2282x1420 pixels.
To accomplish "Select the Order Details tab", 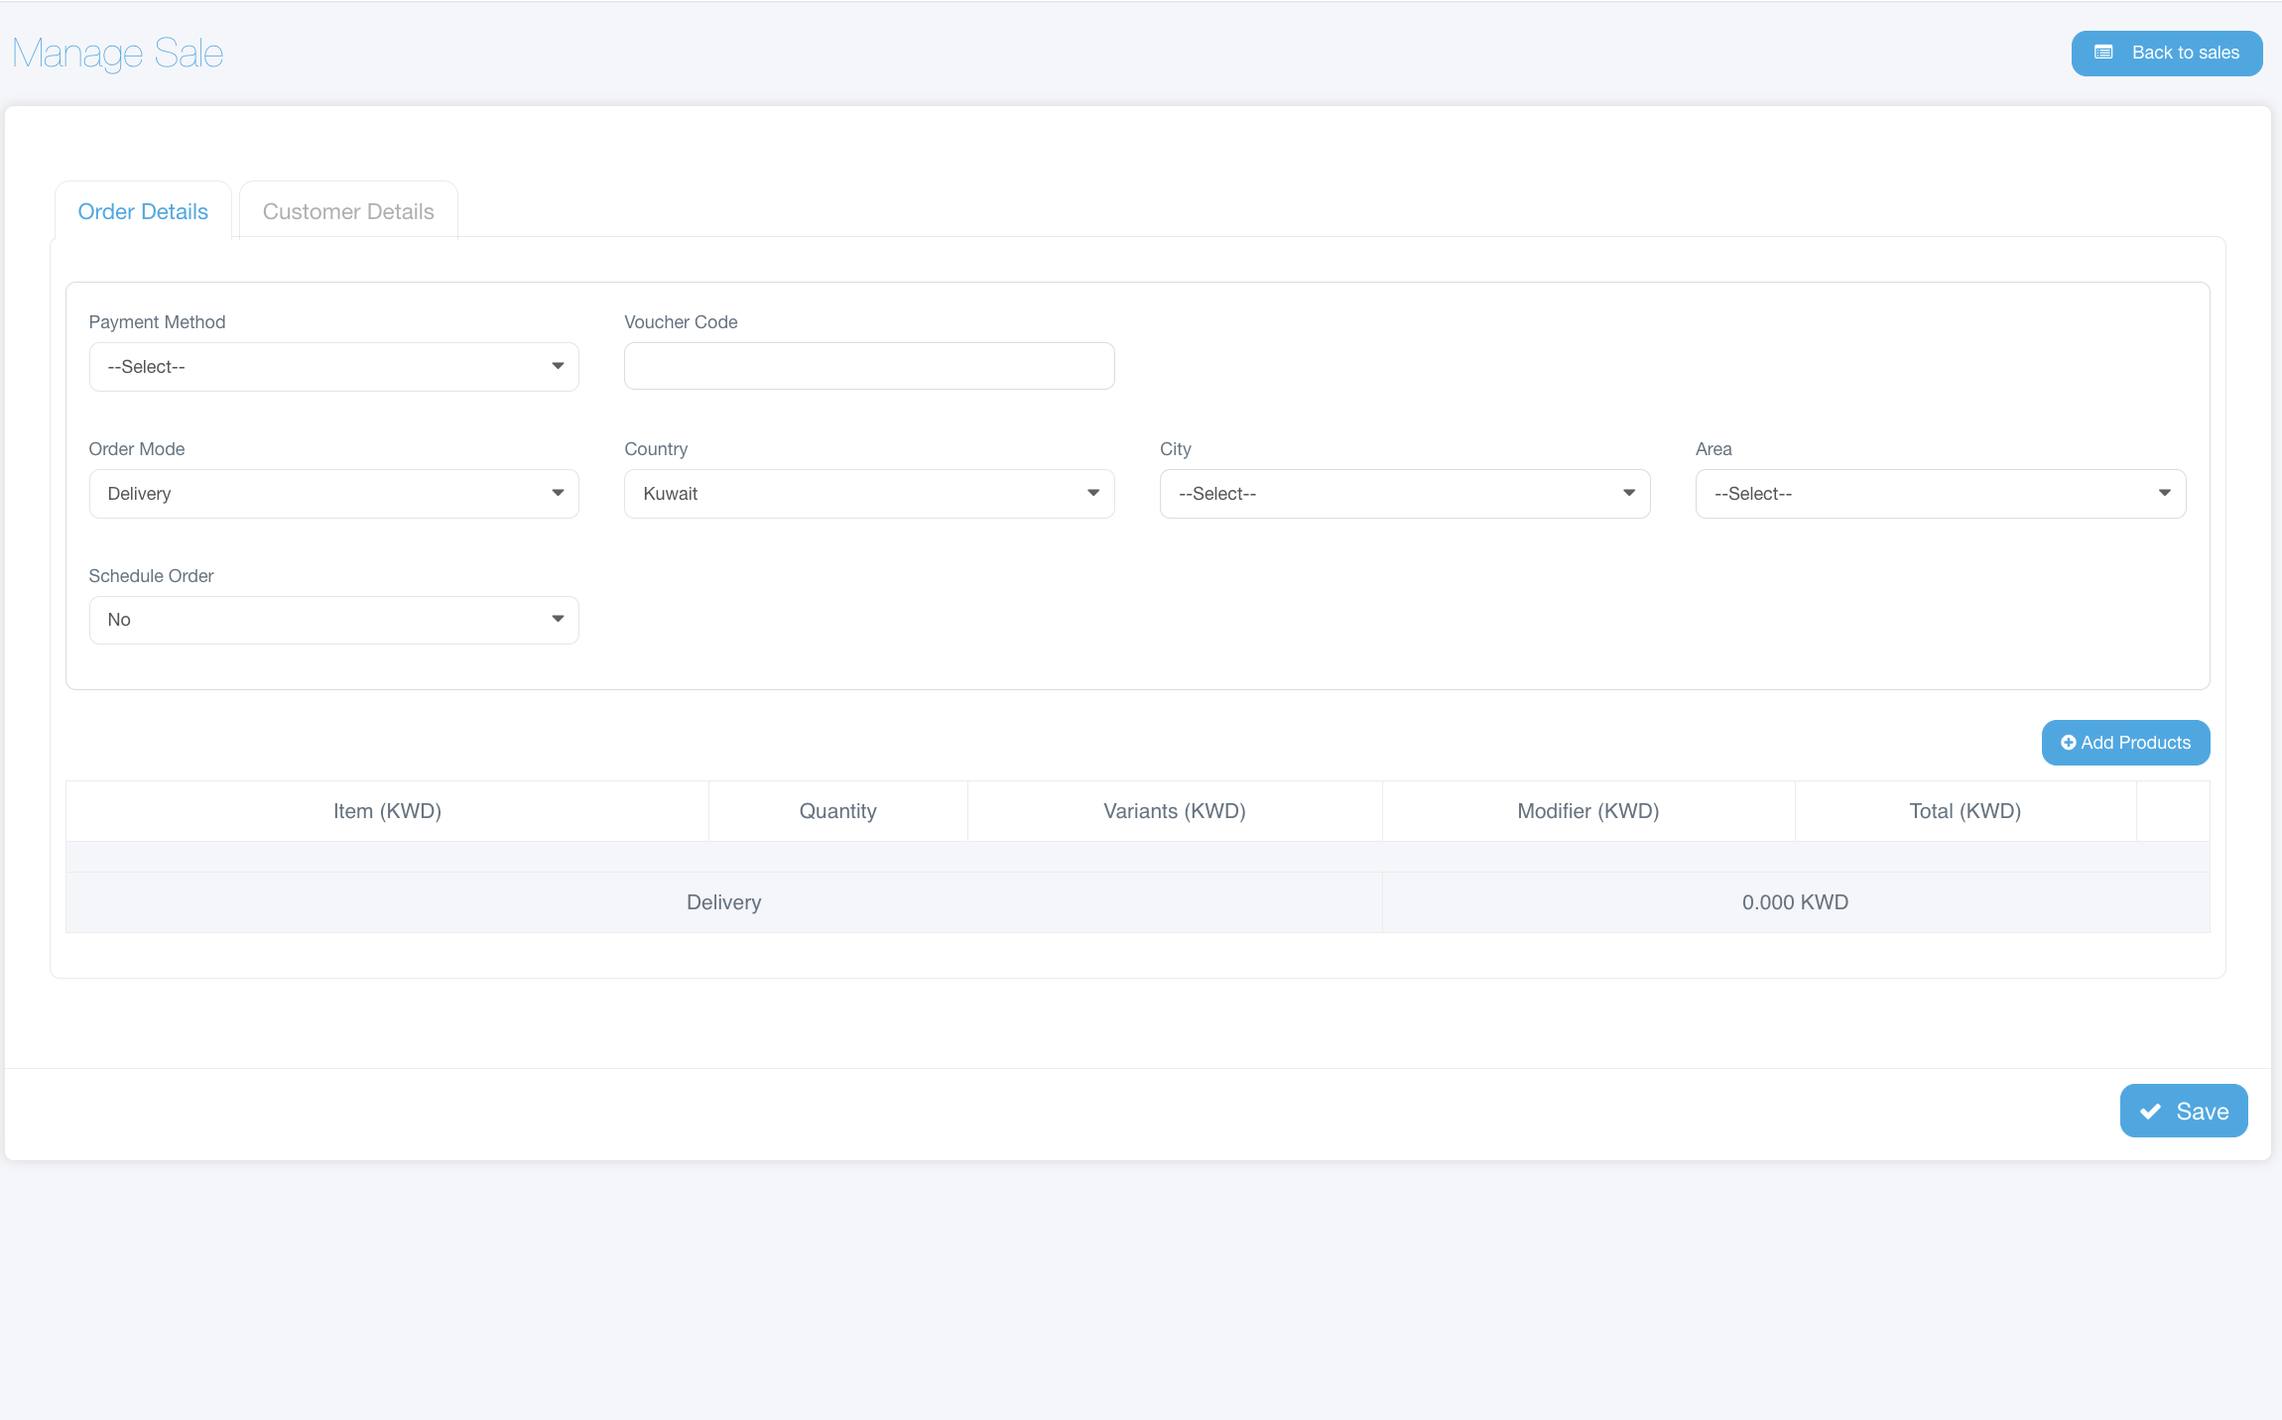I will [143, 211].
